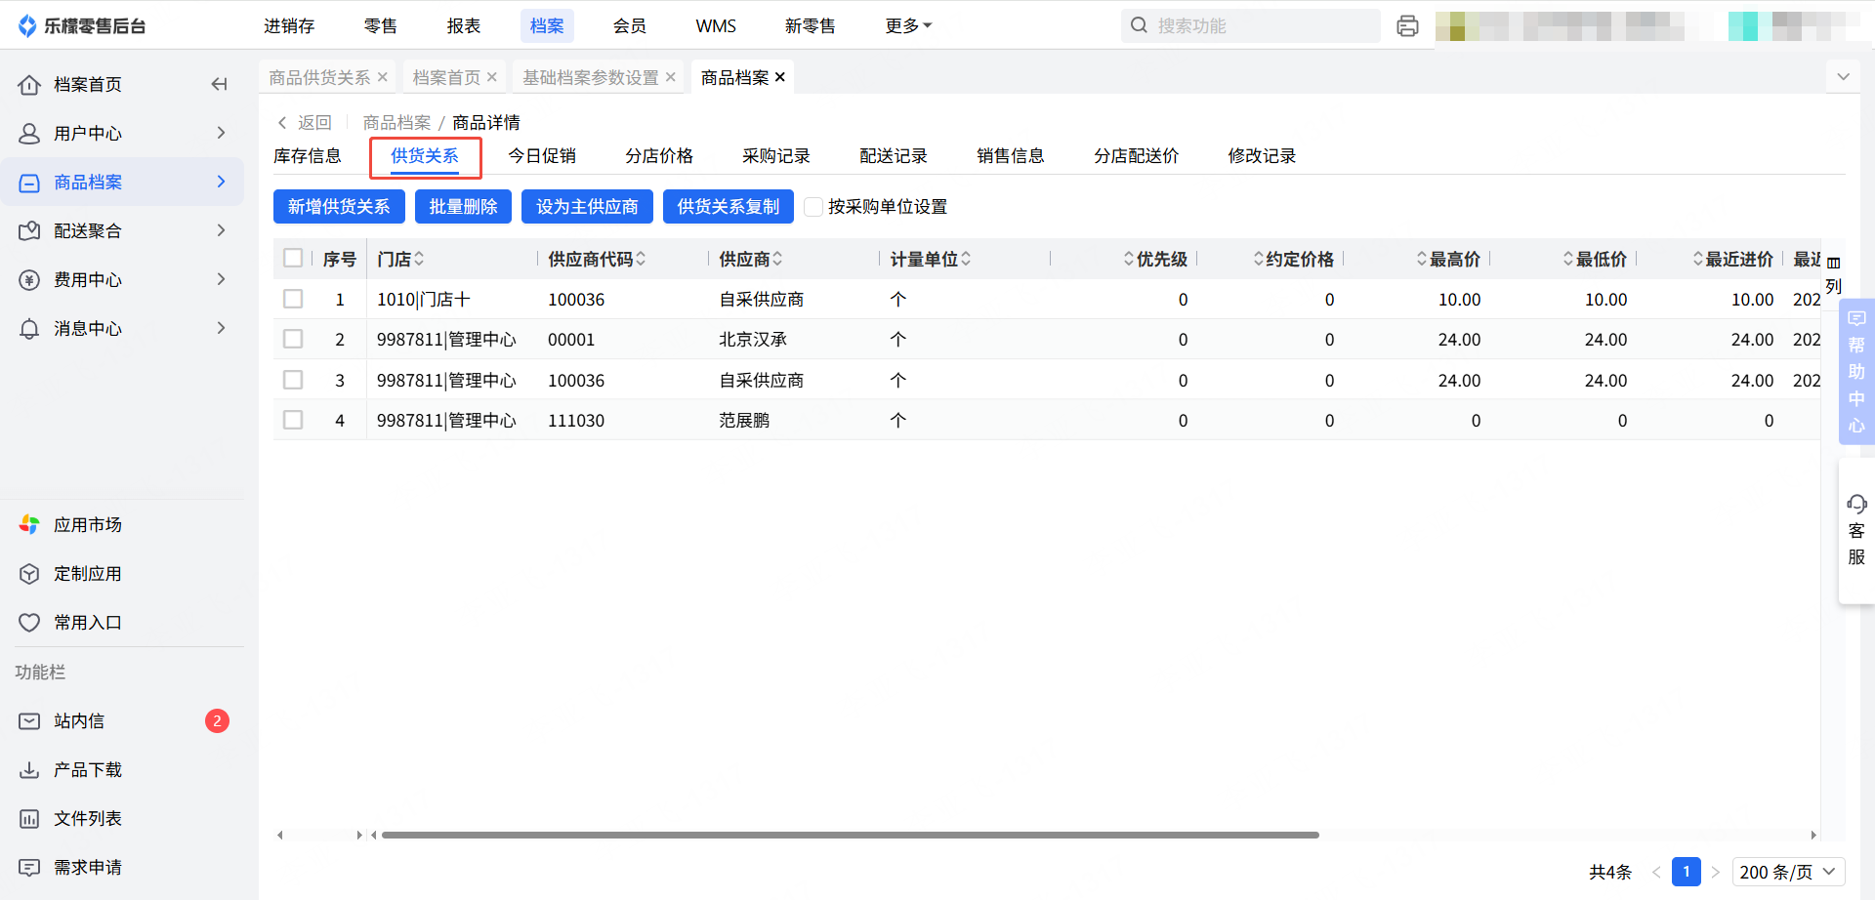The image size is (1875, 900).
Task: Open 产品下载 in the sidebar
Action: [87, 770]
